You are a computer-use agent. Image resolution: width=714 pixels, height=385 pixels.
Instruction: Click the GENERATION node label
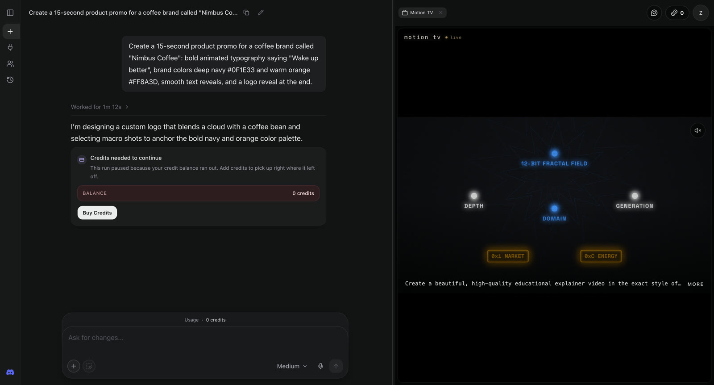click(635, 206)
